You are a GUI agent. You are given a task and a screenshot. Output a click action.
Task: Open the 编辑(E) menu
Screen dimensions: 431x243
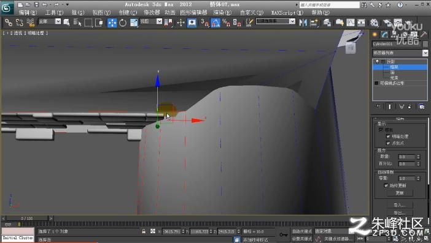28,12
